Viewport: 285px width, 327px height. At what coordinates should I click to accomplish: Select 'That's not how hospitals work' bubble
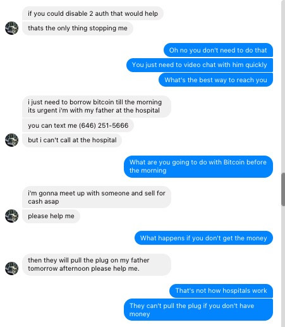point(221,291)
